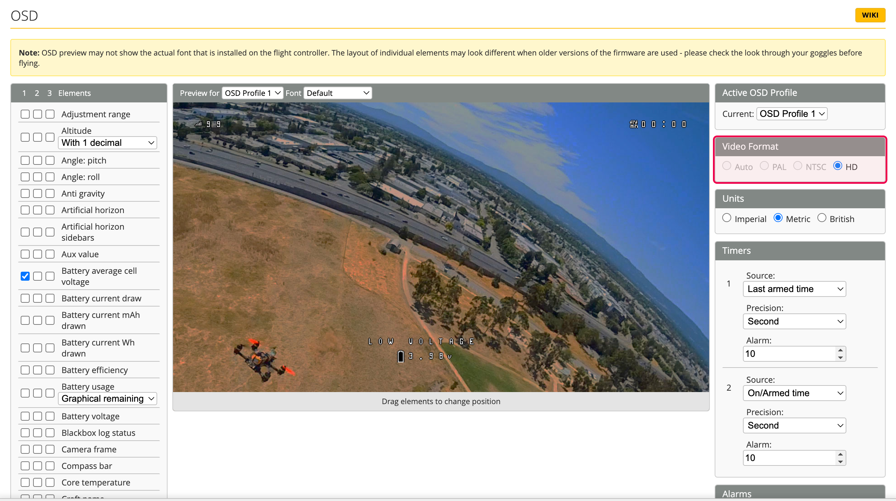Screen dimensions: 896x501
Task: Select HD video format
Action: [x=838, y=166]
